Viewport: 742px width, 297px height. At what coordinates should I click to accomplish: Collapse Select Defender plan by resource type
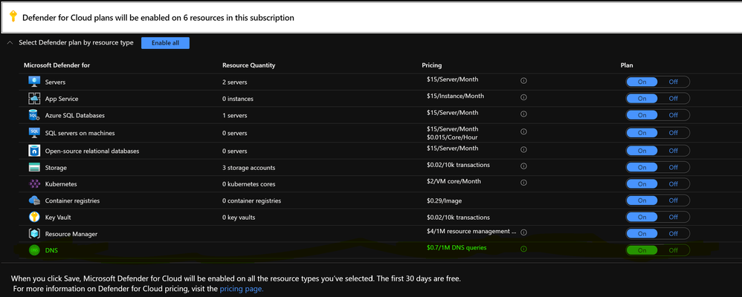(x=10, y=42)
